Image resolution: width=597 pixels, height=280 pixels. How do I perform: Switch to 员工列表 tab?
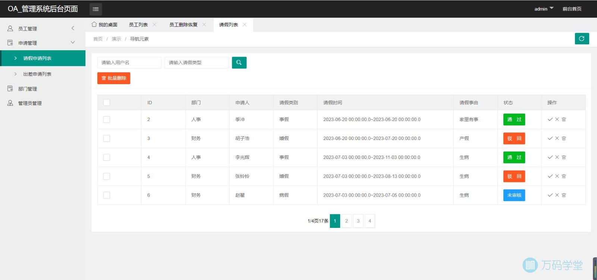click(138, 25)
